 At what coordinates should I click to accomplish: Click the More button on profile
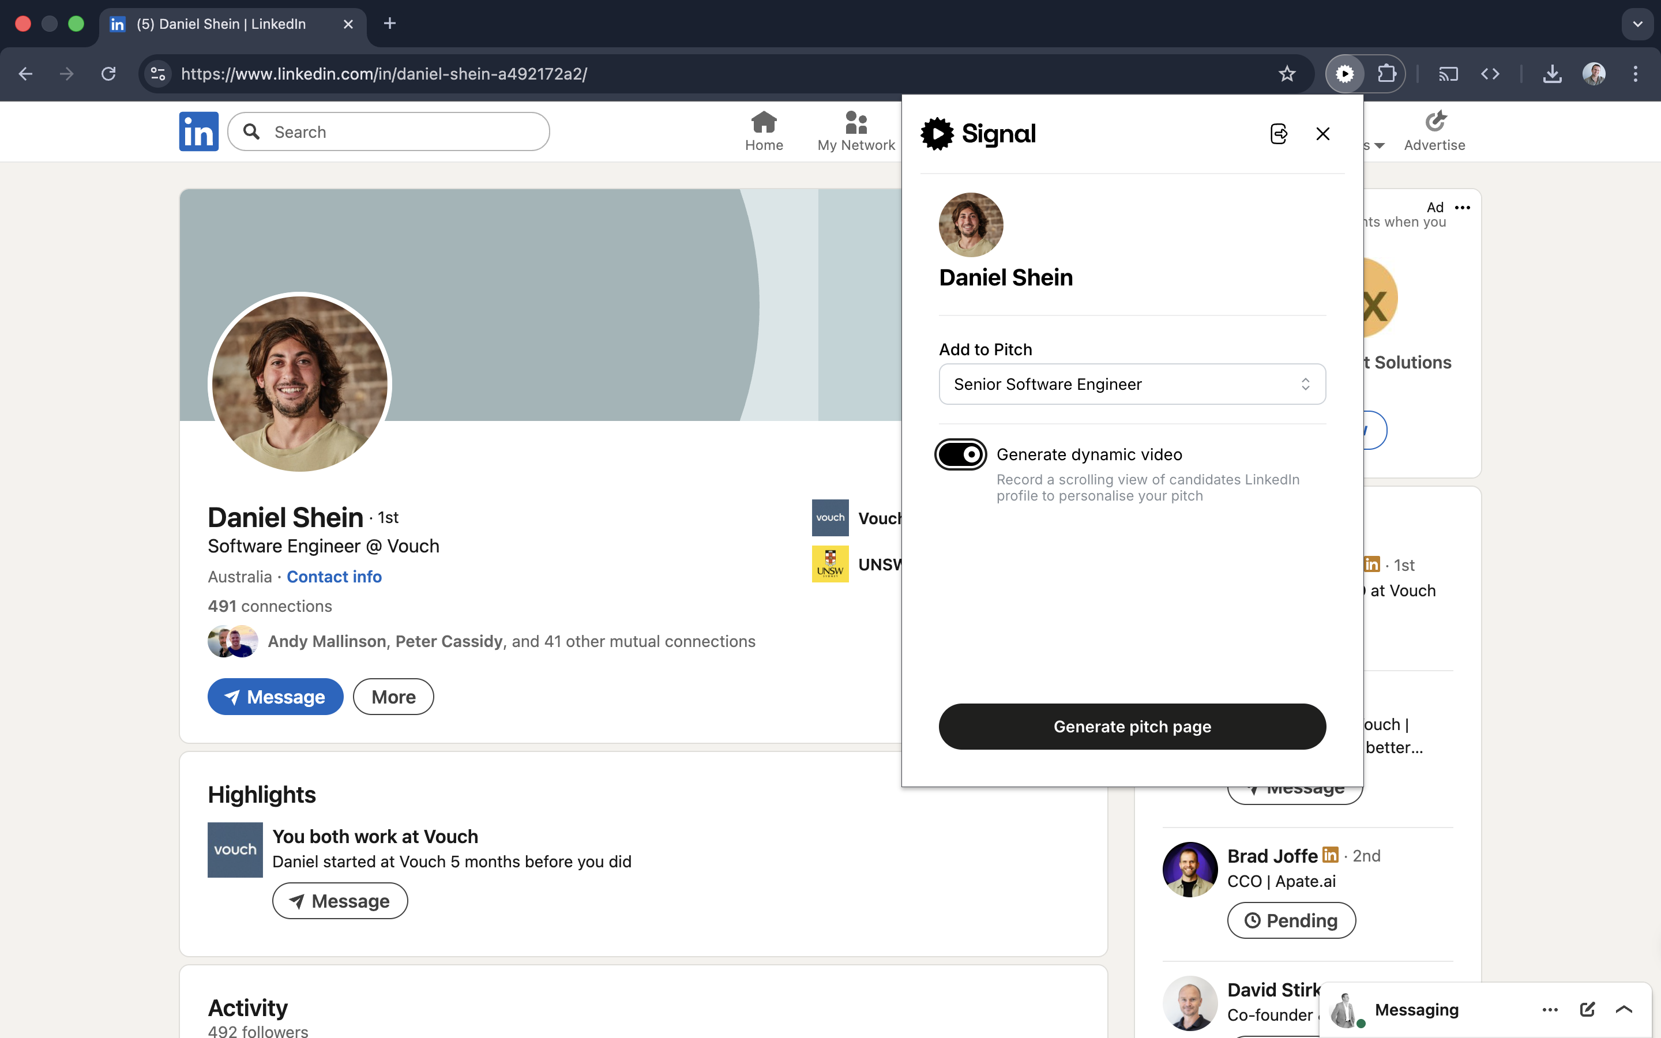tap(393, 697)
